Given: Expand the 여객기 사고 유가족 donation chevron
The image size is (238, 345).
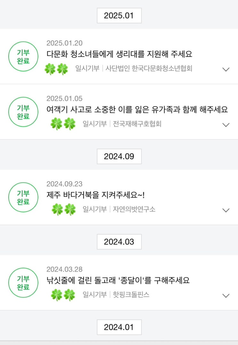Looking at the screenshot, I should pyautogui.click(x=226, y=125).
